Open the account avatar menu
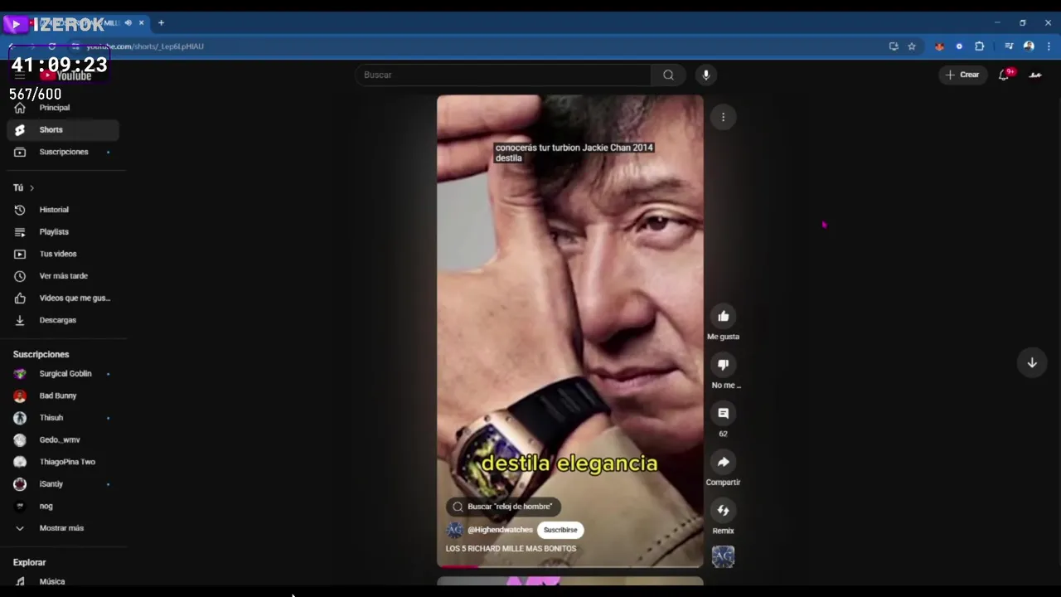 coord(1035,75)
